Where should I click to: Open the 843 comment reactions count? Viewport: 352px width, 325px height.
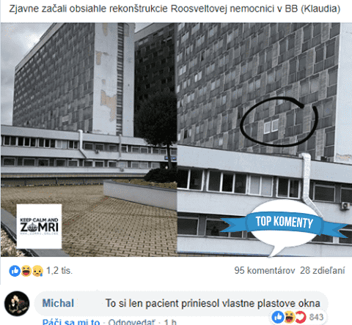tap(316, 317)
